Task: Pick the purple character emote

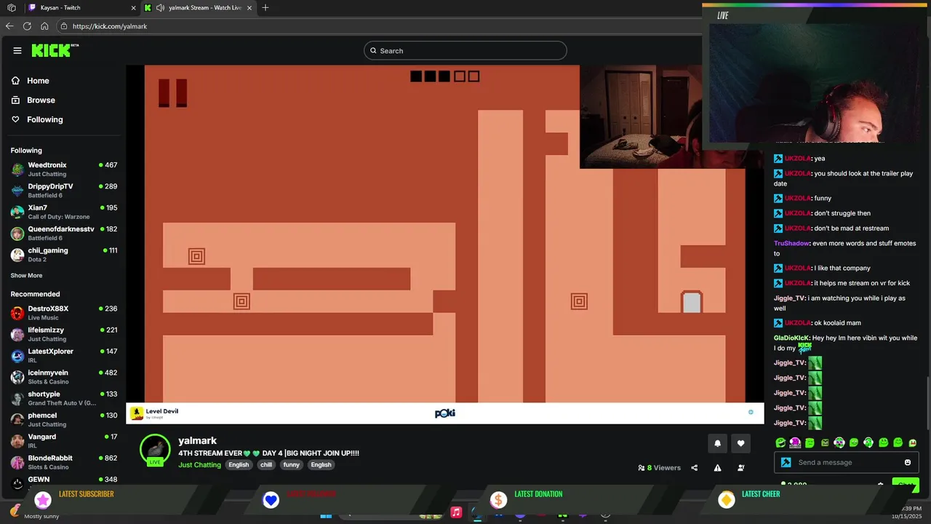Action: point(795,442)
